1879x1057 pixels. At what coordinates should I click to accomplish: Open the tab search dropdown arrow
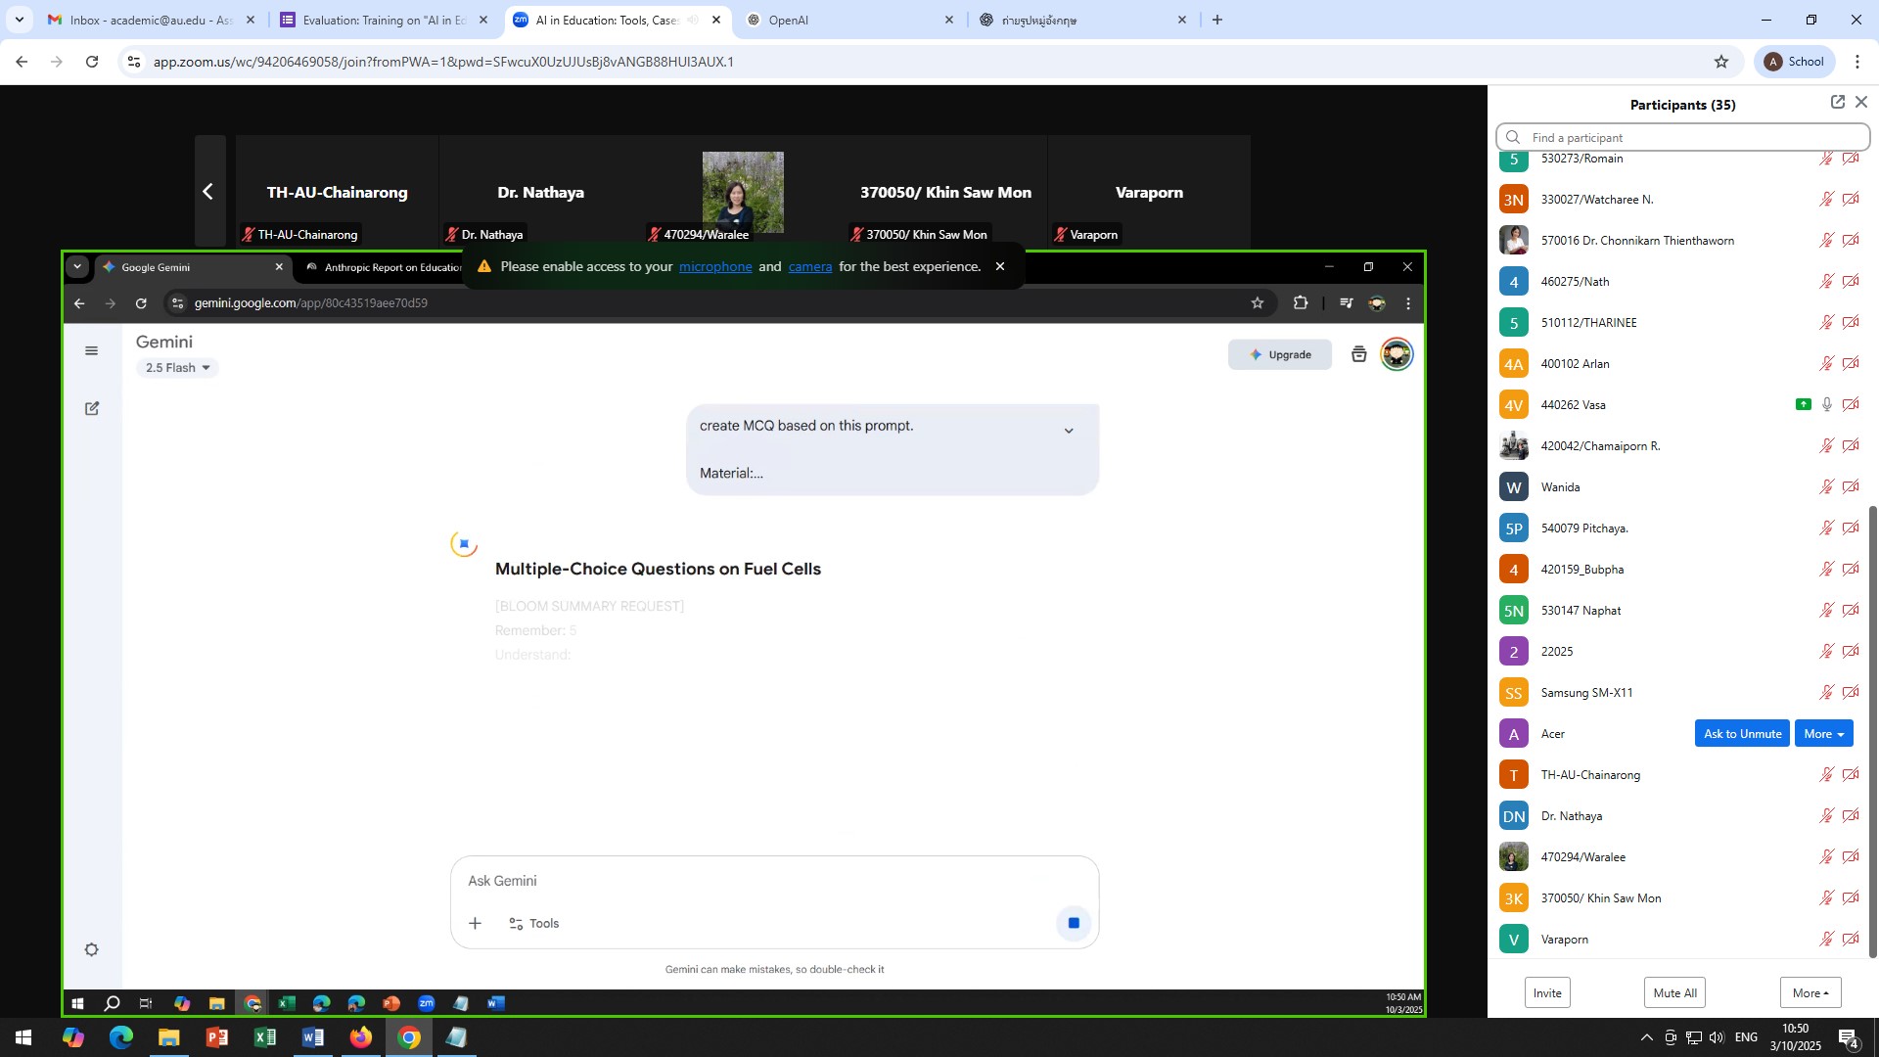pos(19,20)
